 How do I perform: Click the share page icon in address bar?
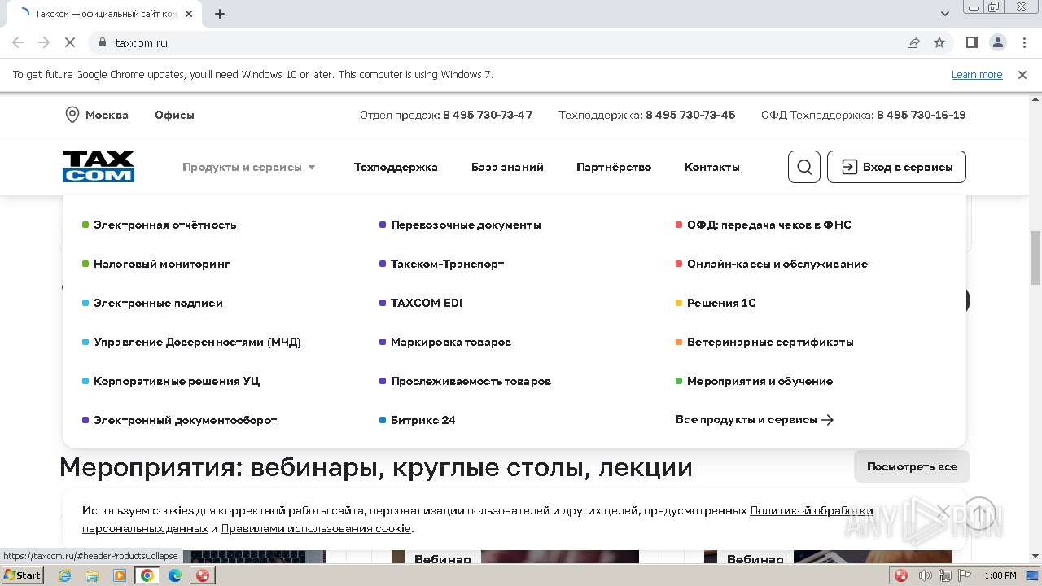click(913, 42)
